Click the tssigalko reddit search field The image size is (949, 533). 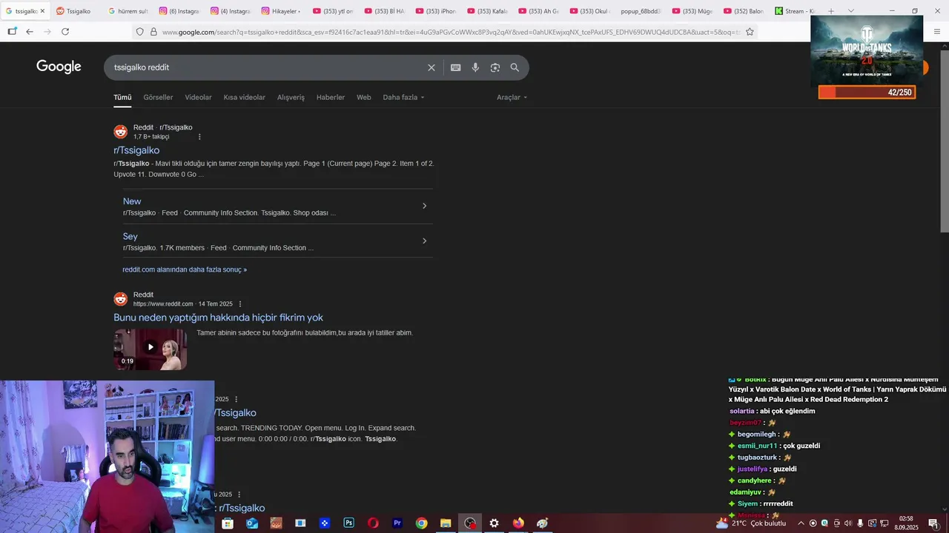point(267,67)
